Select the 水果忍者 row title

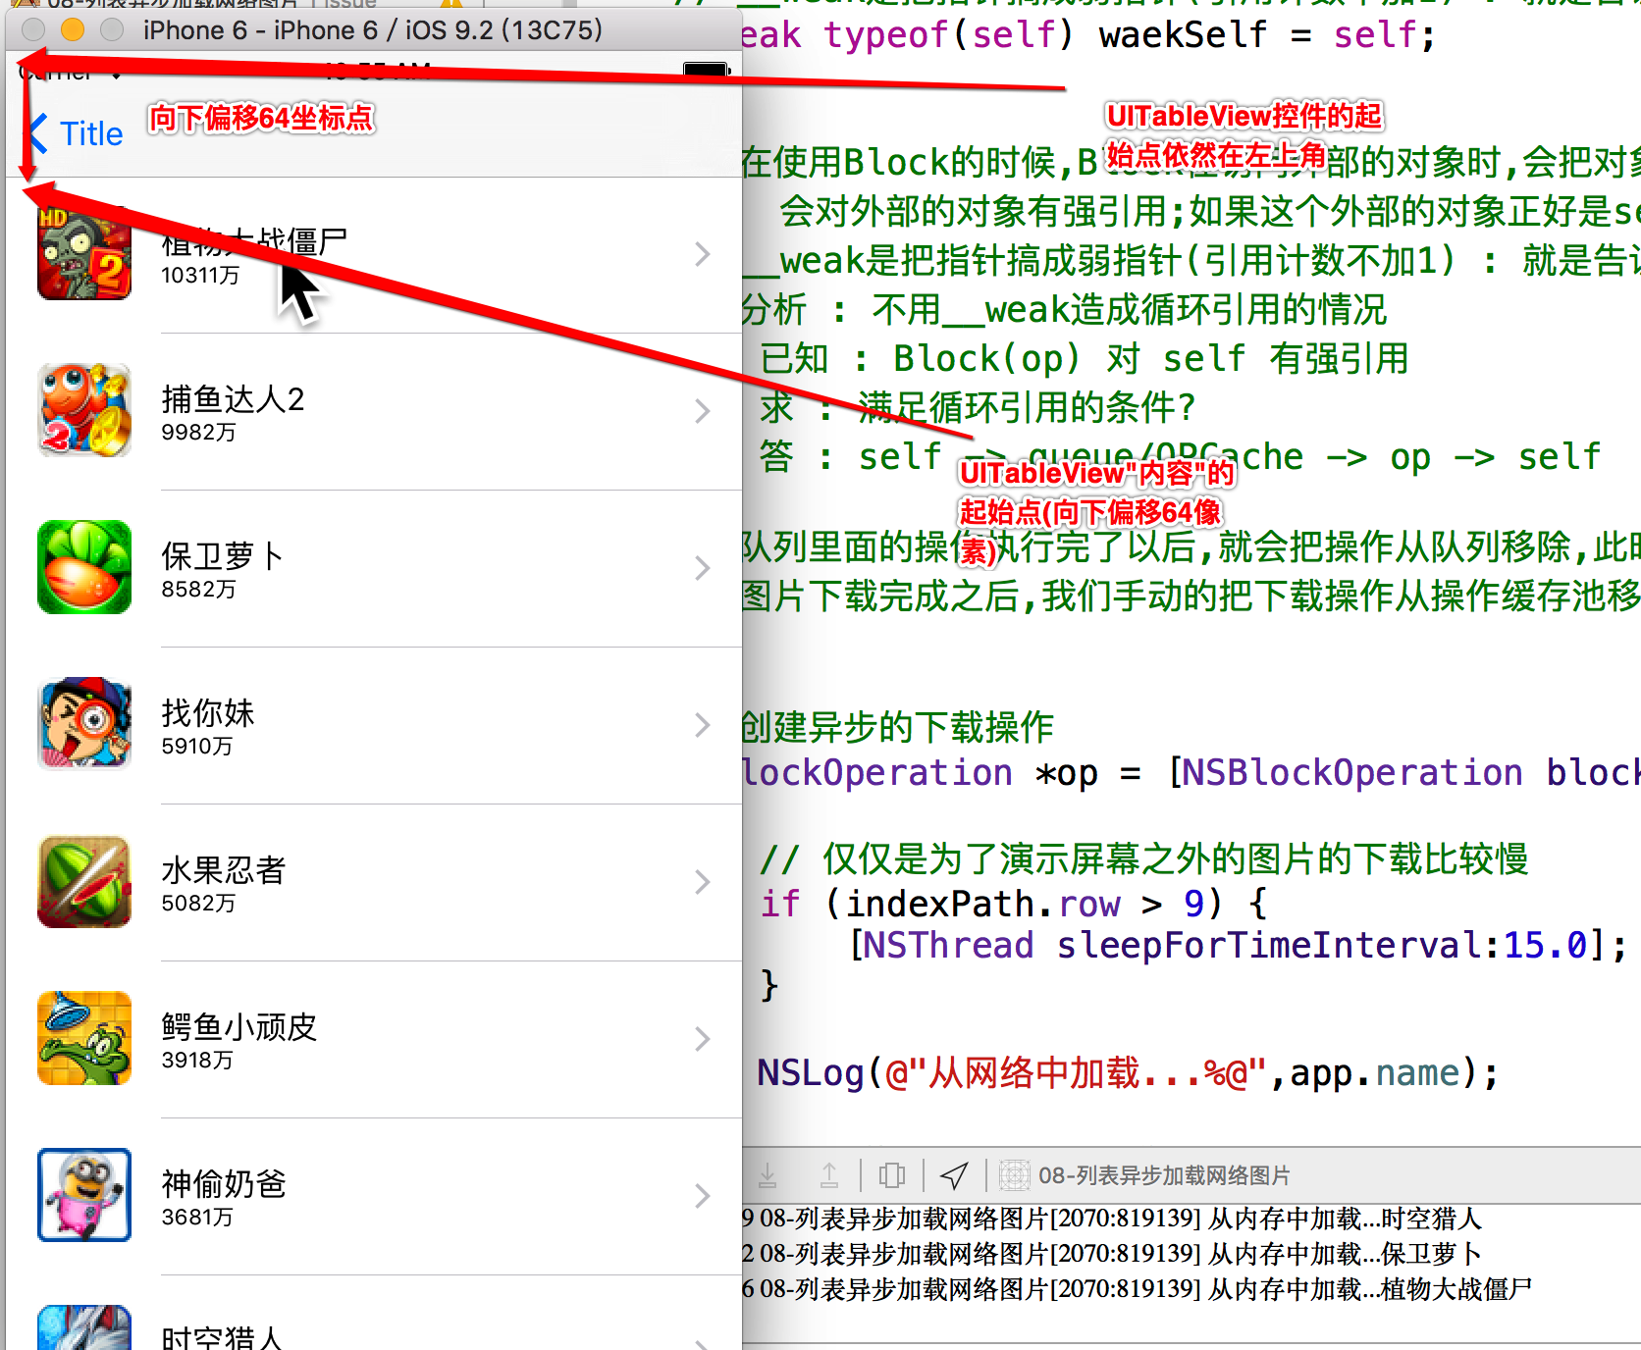click(224, 870)
